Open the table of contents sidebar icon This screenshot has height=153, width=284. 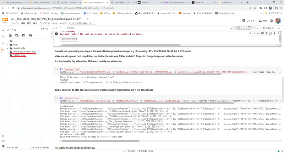3,30
